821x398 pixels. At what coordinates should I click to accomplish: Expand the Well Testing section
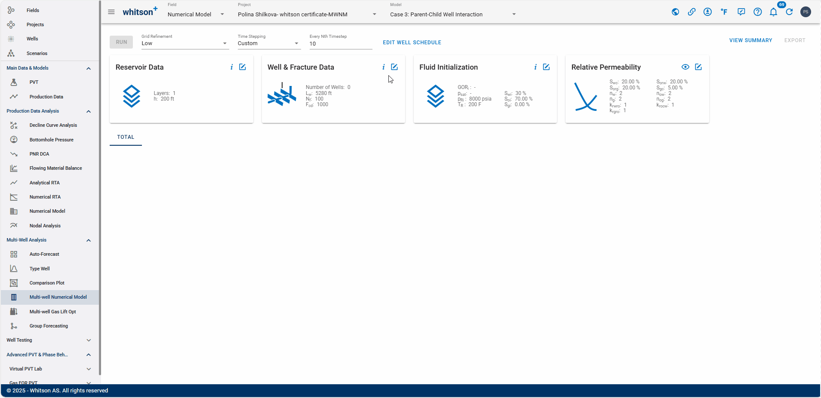(89, 340)
